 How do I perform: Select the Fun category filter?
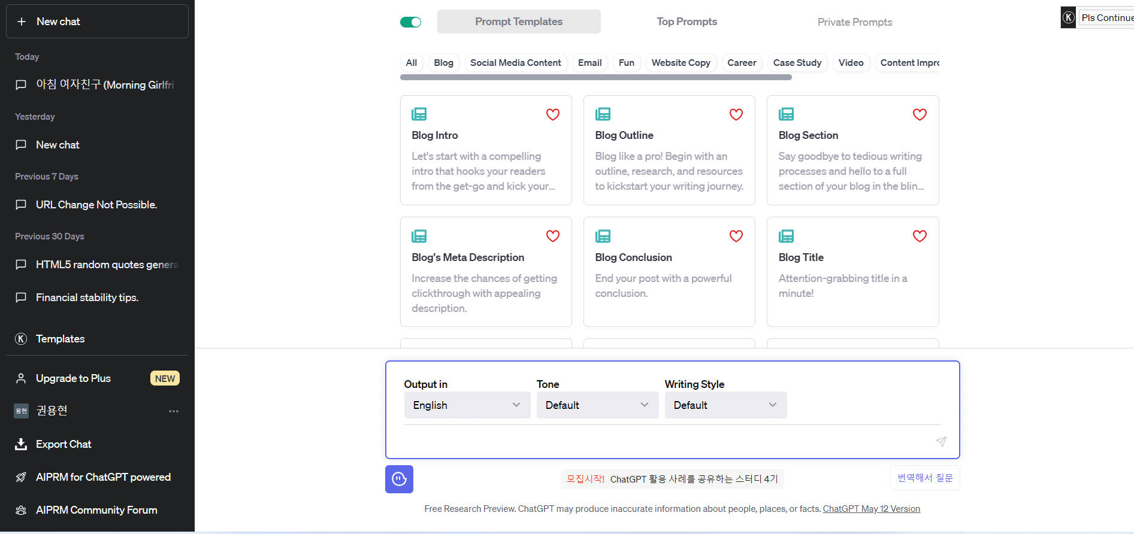[x=627, y=63]
